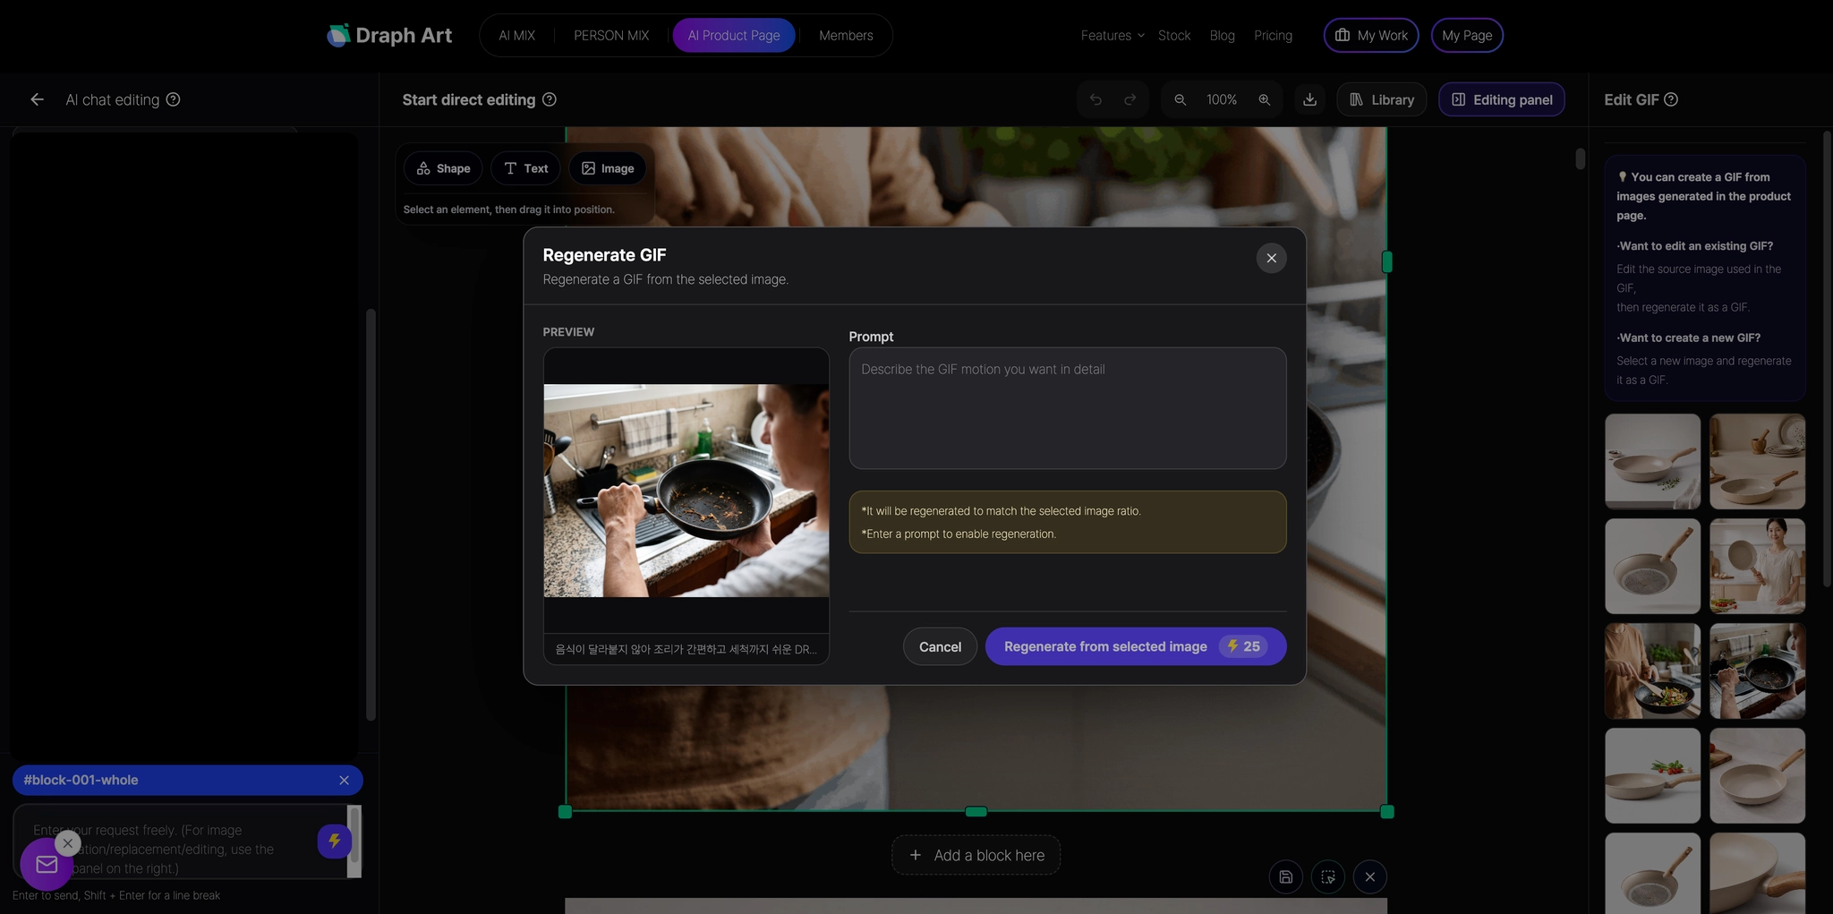Add a Text element
The image size is (1833, 914).
[525, 168]
